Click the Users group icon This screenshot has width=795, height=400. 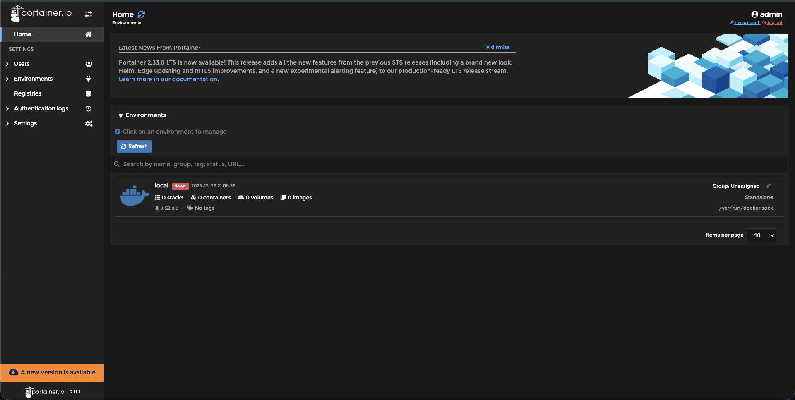[89, 64]
